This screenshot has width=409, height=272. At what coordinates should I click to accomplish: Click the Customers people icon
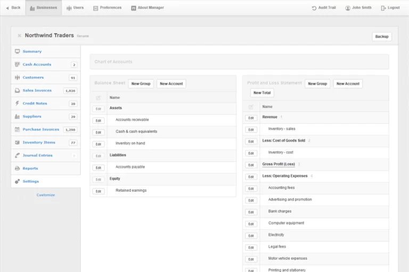[17, 78]
